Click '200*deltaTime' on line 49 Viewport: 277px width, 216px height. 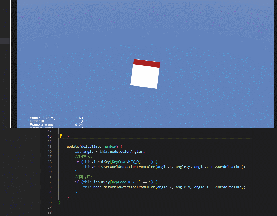click(228, 167)
